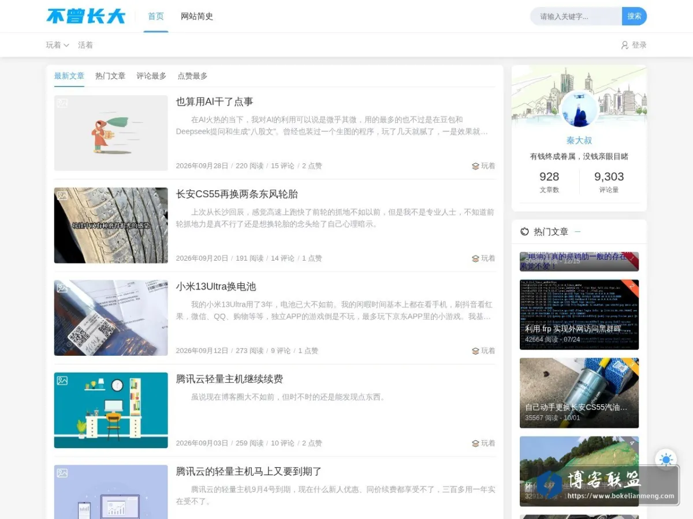The height and width of the screenshot is (519, 693).
Task: Open hot article 自己动手更换长安CS55汽油
Action: [579, 393]
